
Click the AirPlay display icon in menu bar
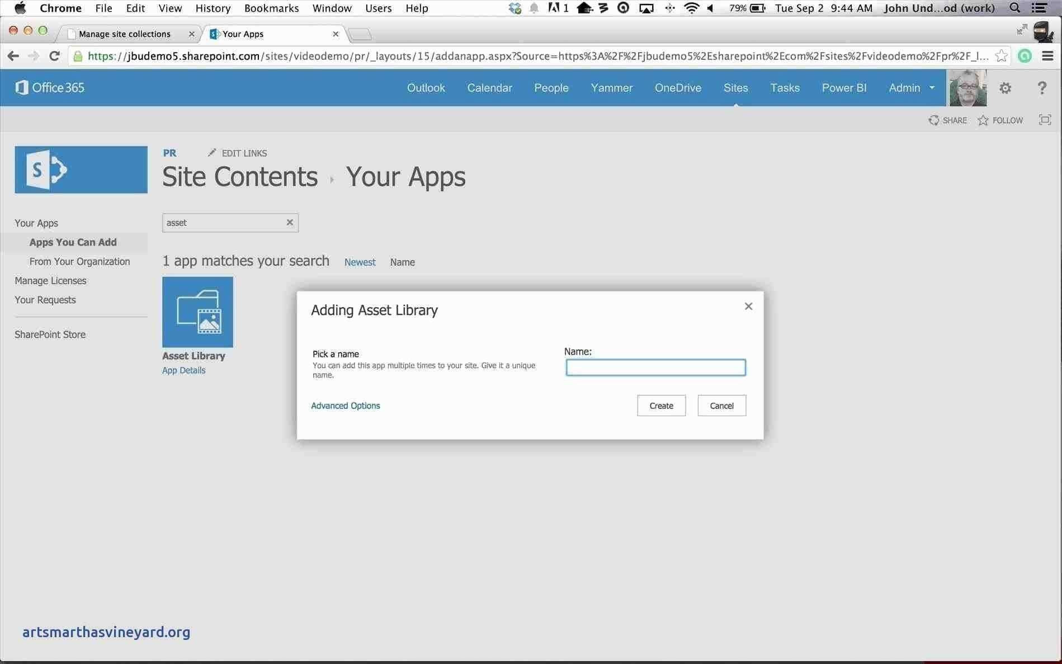point(646,8)
